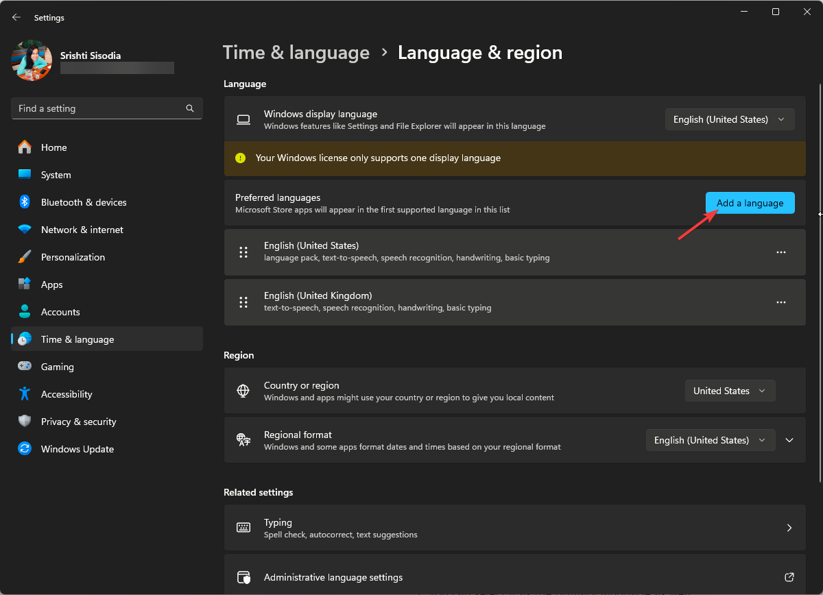Image resolution: width=823 pixels, height=595 pixels.
Task: Change the Country or region dropdown
Action: pos(730,391)
